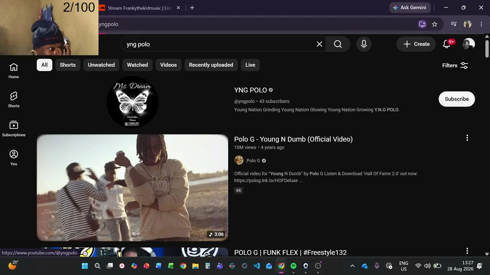Open Visual Studio Code from taskbar
This screenshot has width=490, height=275.
[256, 266]
